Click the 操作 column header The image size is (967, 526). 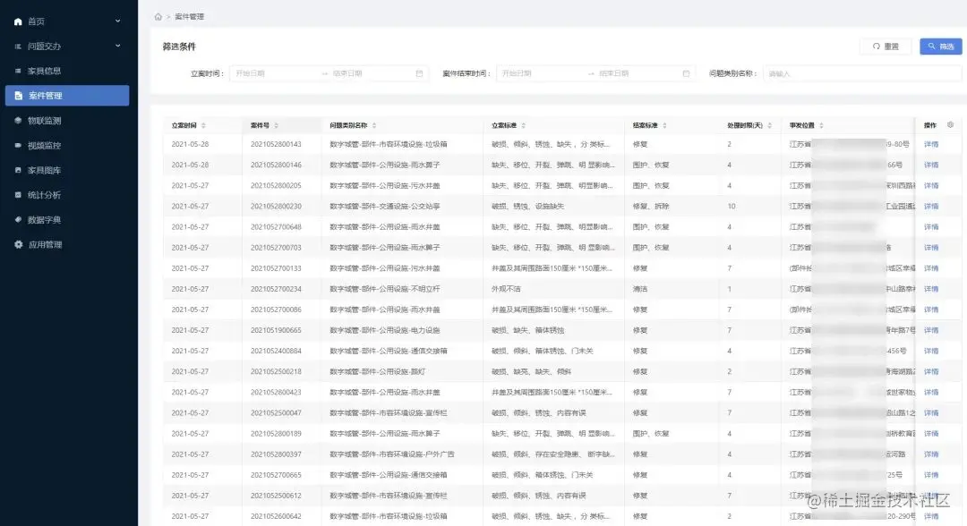point(930,125)
